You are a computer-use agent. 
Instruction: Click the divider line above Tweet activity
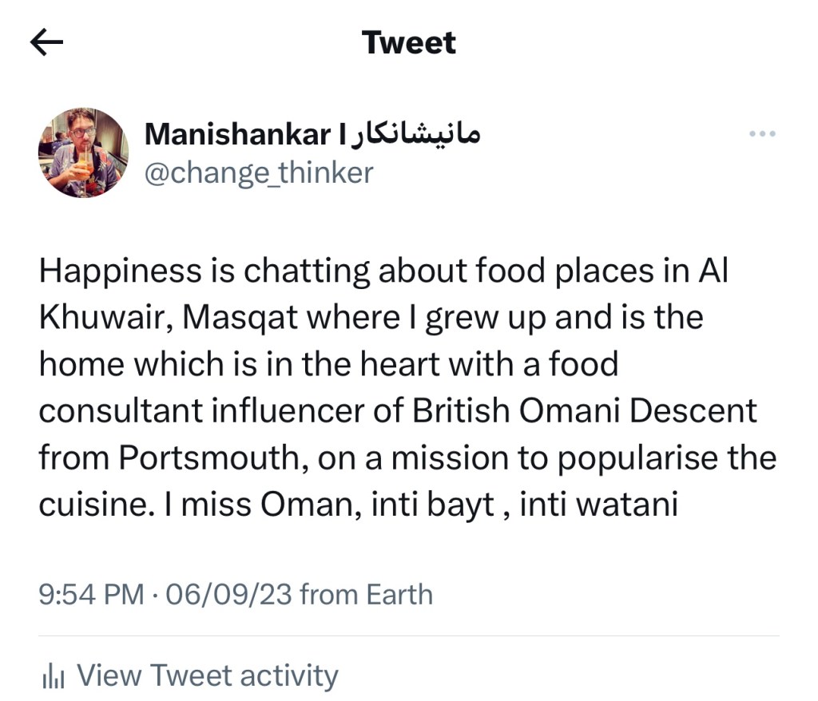(409, 636)
